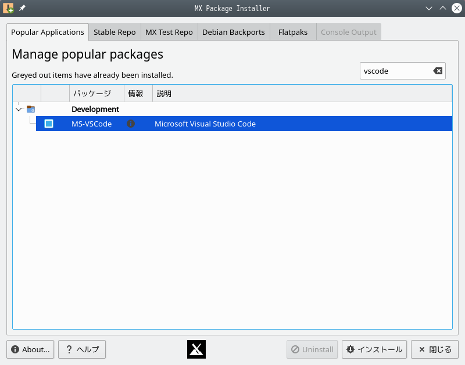This screenshot has height=365, width=465.
Task: Click the Development category folder icon
Action: coord(31,109)
